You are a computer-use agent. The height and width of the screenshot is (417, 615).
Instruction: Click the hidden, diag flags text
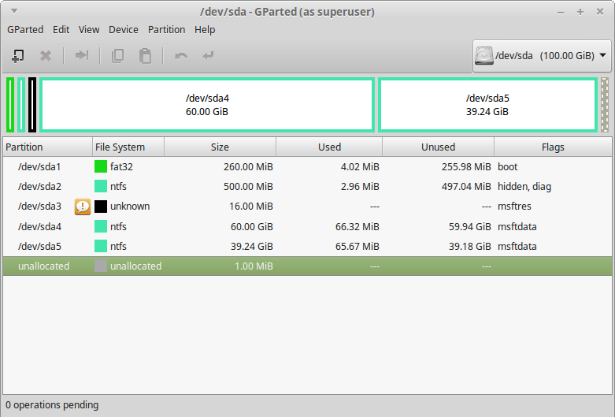(524, 187)
